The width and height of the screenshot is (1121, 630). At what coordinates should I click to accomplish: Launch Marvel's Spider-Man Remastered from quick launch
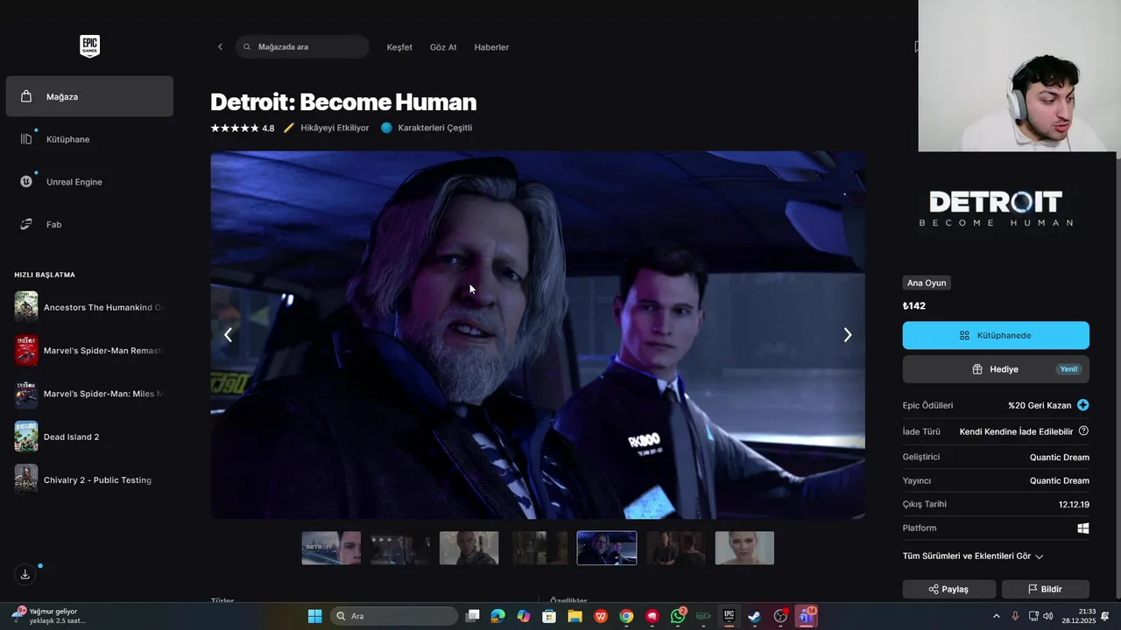[x=89, y=350]
